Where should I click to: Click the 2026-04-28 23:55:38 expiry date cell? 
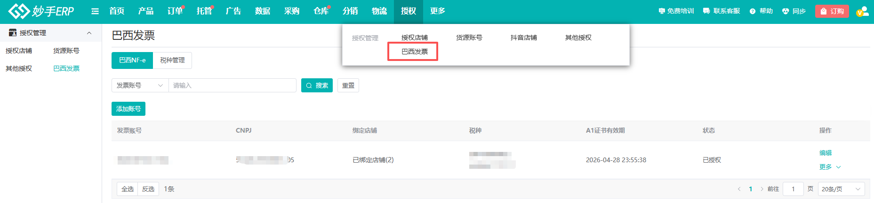[x=616, y=160]
